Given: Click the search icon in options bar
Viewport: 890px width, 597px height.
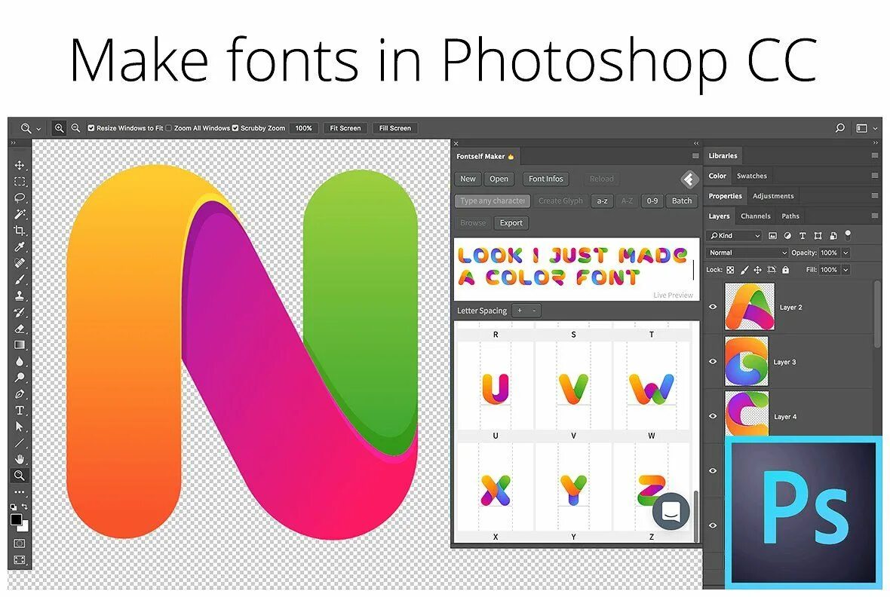Looking at the screenshot, I should (840, 128).
